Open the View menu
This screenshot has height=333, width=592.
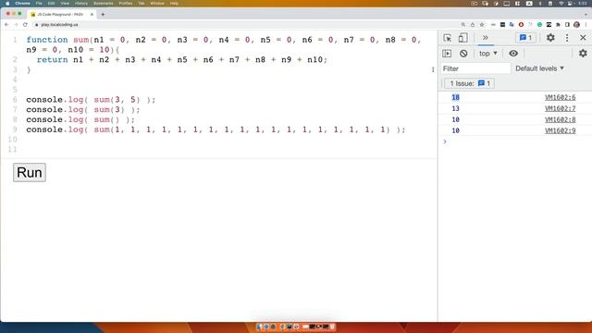65,3
